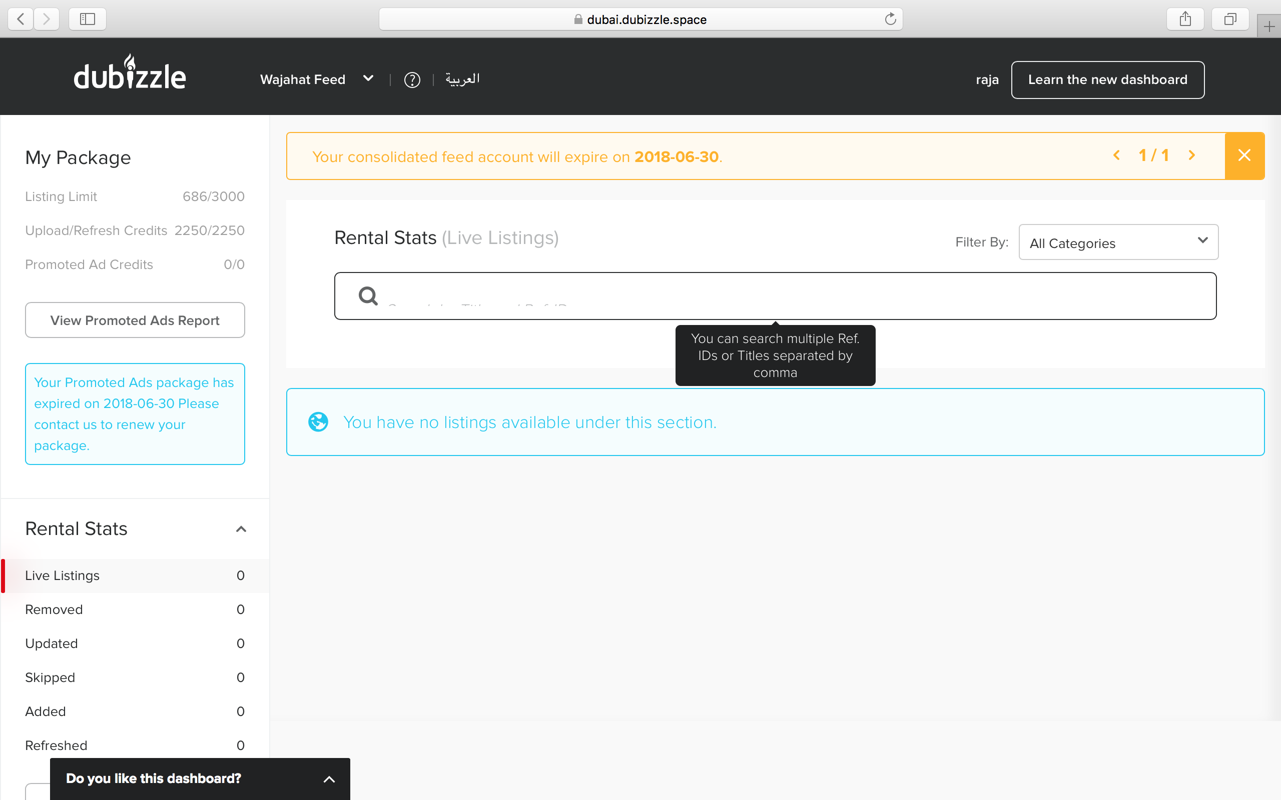This screenshot has width=1281, height=800.
Task: Click the Promoted Ads package expired notice
Action: pos(135,414)
